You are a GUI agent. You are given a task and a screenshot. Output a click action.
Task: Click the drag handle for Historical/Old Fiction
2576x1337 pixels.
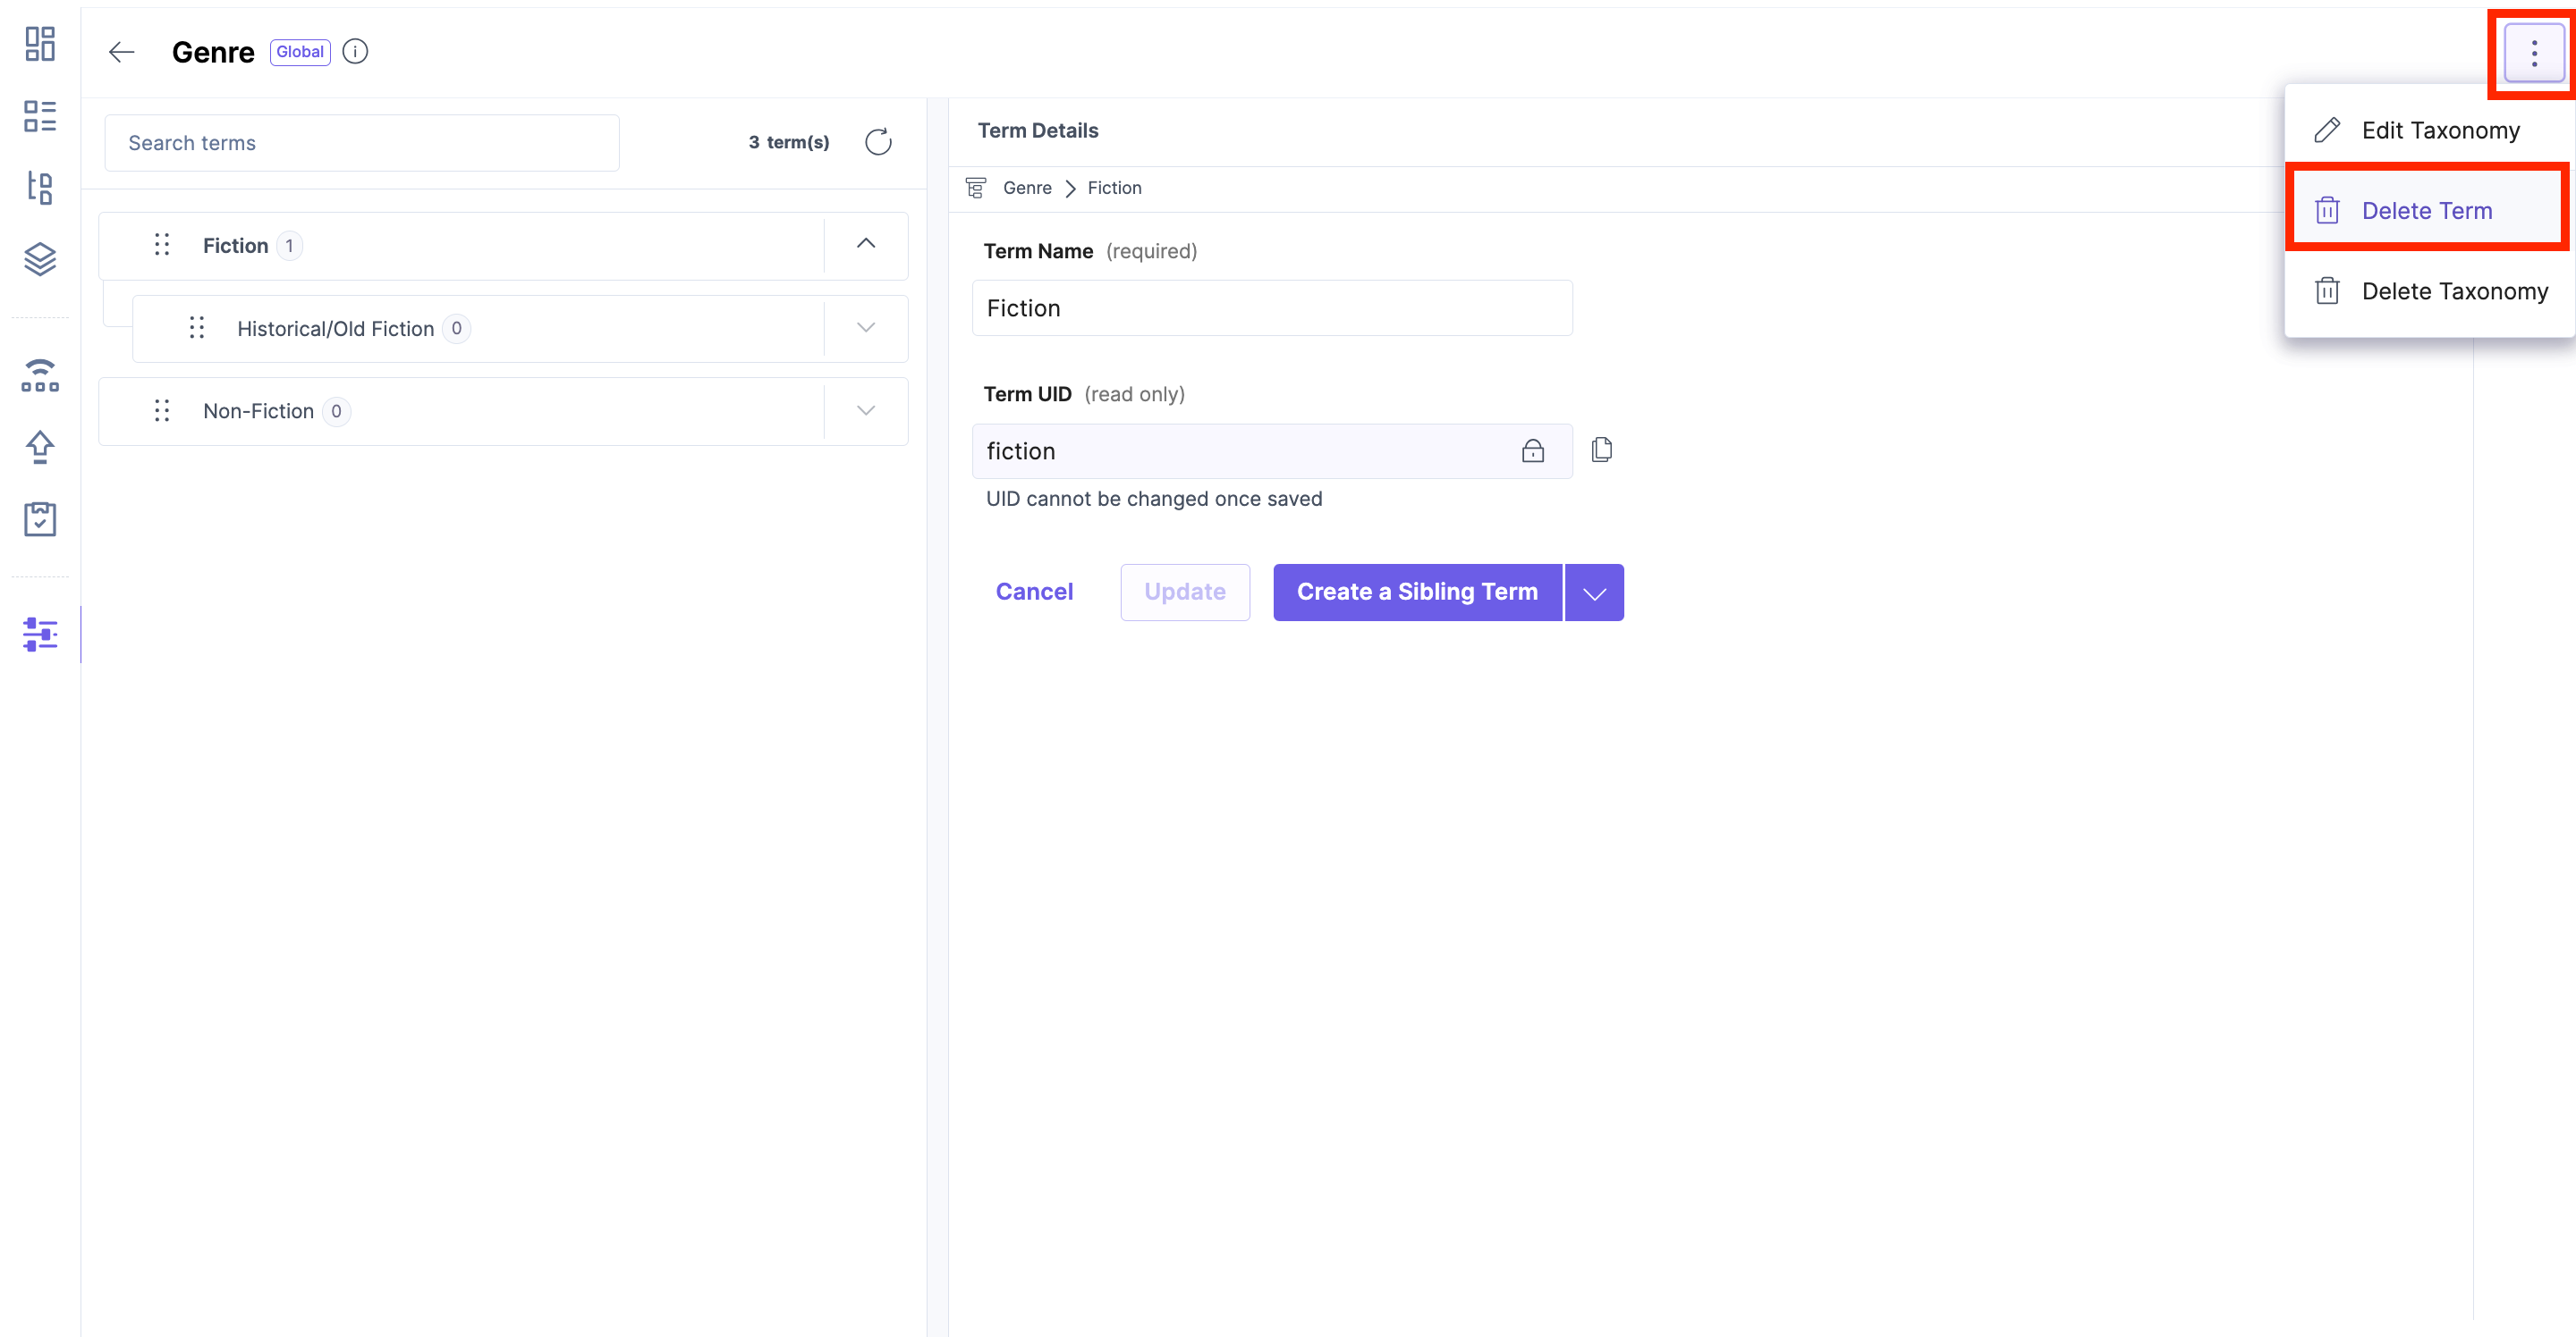coord(197,328)
